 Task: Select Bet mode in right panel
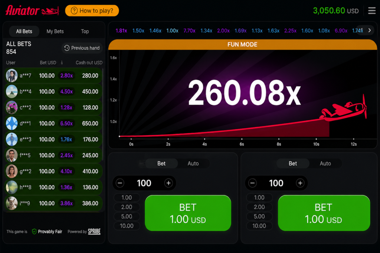293,163
